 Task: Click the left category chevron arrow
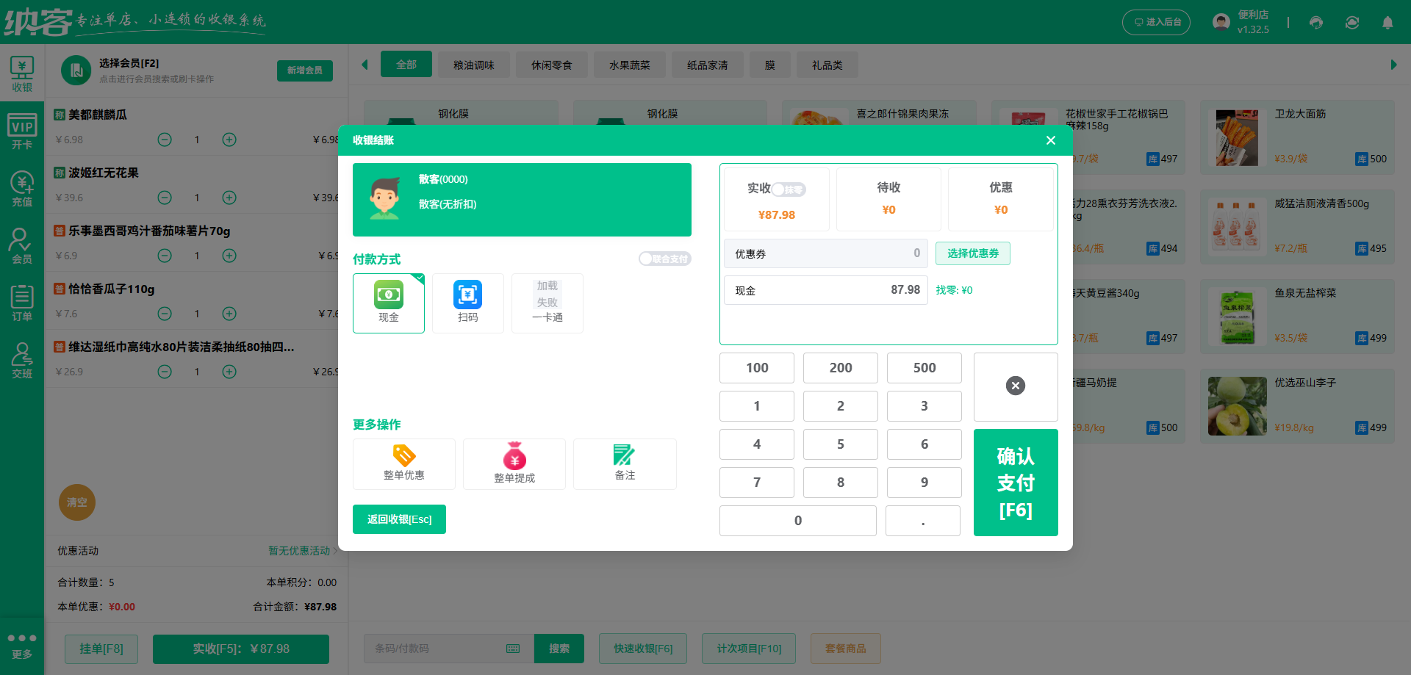[x=365, y=65]
